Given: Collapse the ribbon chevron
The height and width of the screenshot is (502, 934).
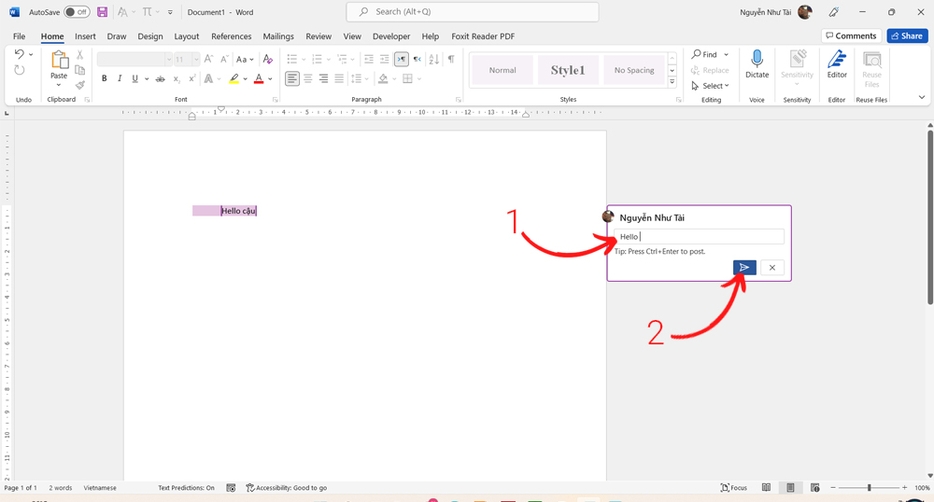Looking at the screenshot, I should tap(922, 97).
